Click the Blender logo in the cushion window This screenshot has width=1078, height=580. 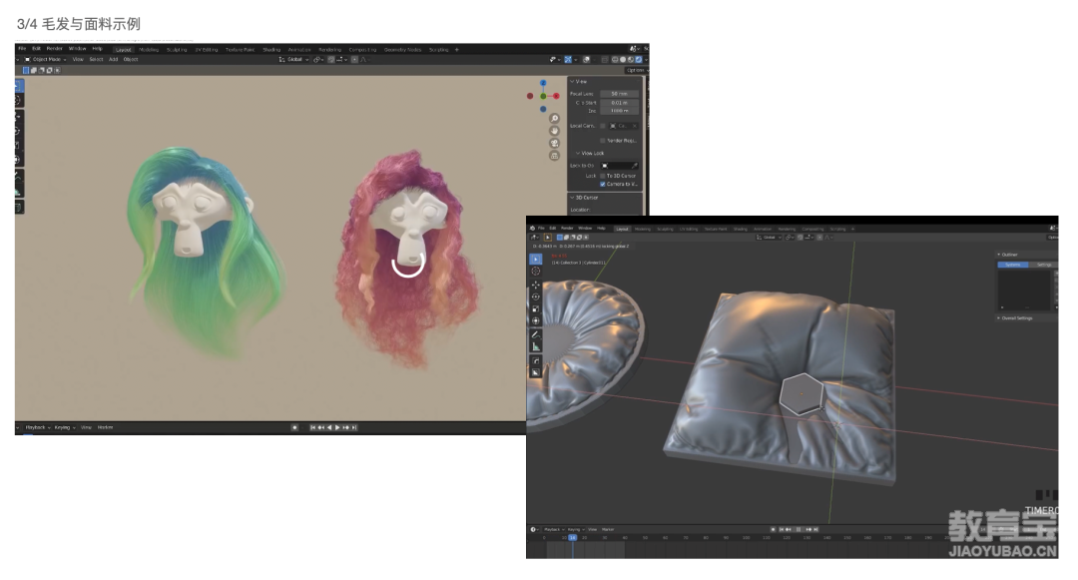coord(532,229)
